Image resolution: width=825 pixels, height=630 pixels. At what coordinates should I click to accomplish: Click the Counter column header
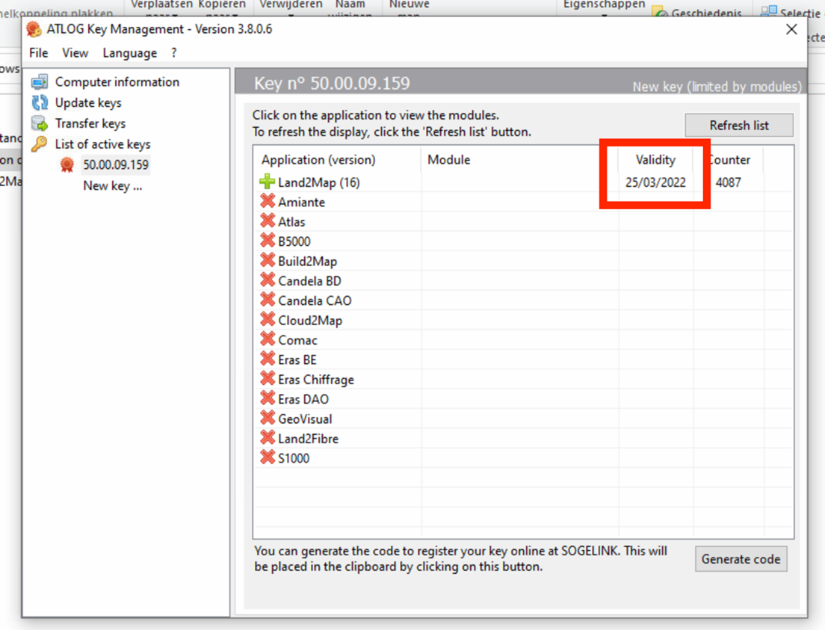729,159
